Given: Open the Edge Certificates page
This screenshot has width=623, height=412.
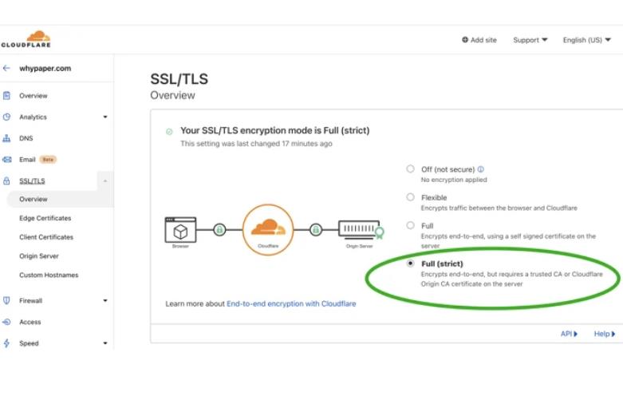Looking at the screenshot, I should point(45,218).
